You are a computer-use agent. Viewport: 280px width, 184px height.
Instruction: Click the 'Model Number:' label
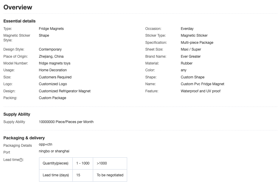(16, 63)
